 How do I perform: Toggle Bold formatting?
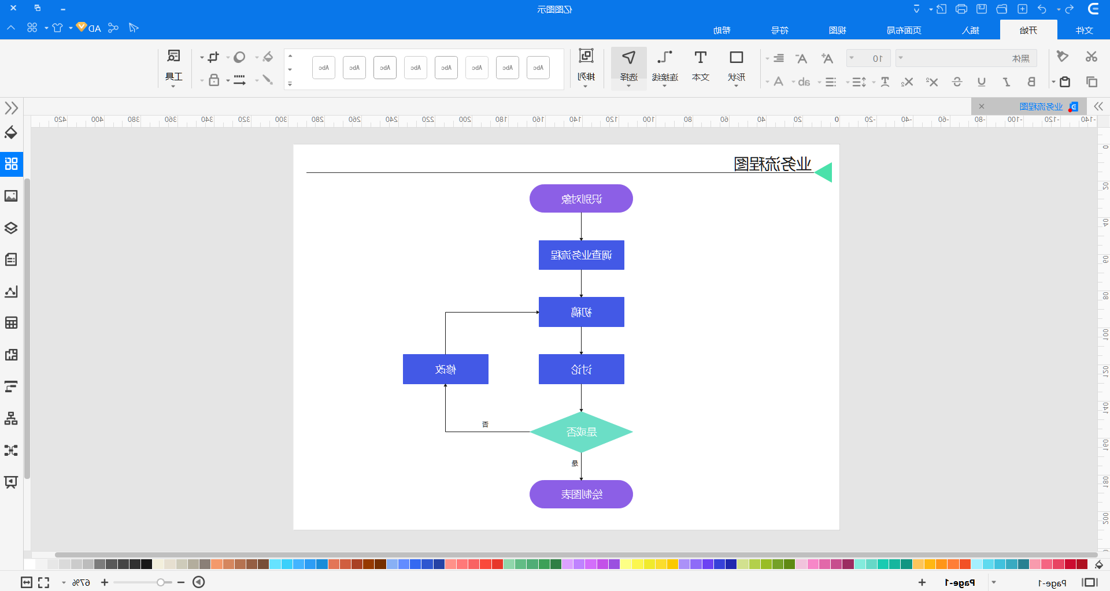[x=1031, y=82]
